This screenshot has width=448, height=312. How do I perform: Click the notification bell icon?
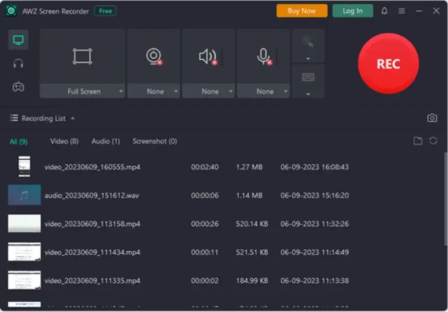point(384,11)
